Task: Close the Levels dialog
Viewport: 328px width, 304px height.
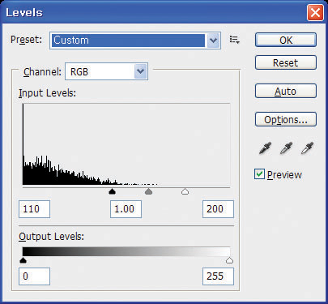Action: coord(315,13)
